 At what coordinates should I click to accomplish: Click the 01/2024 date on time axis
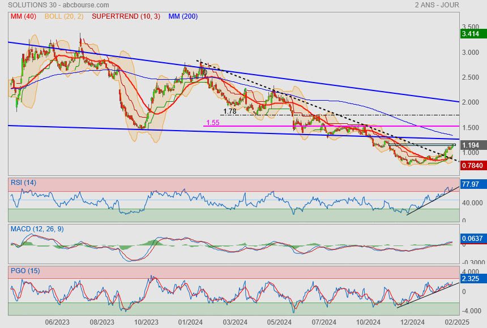click(191, 322)
